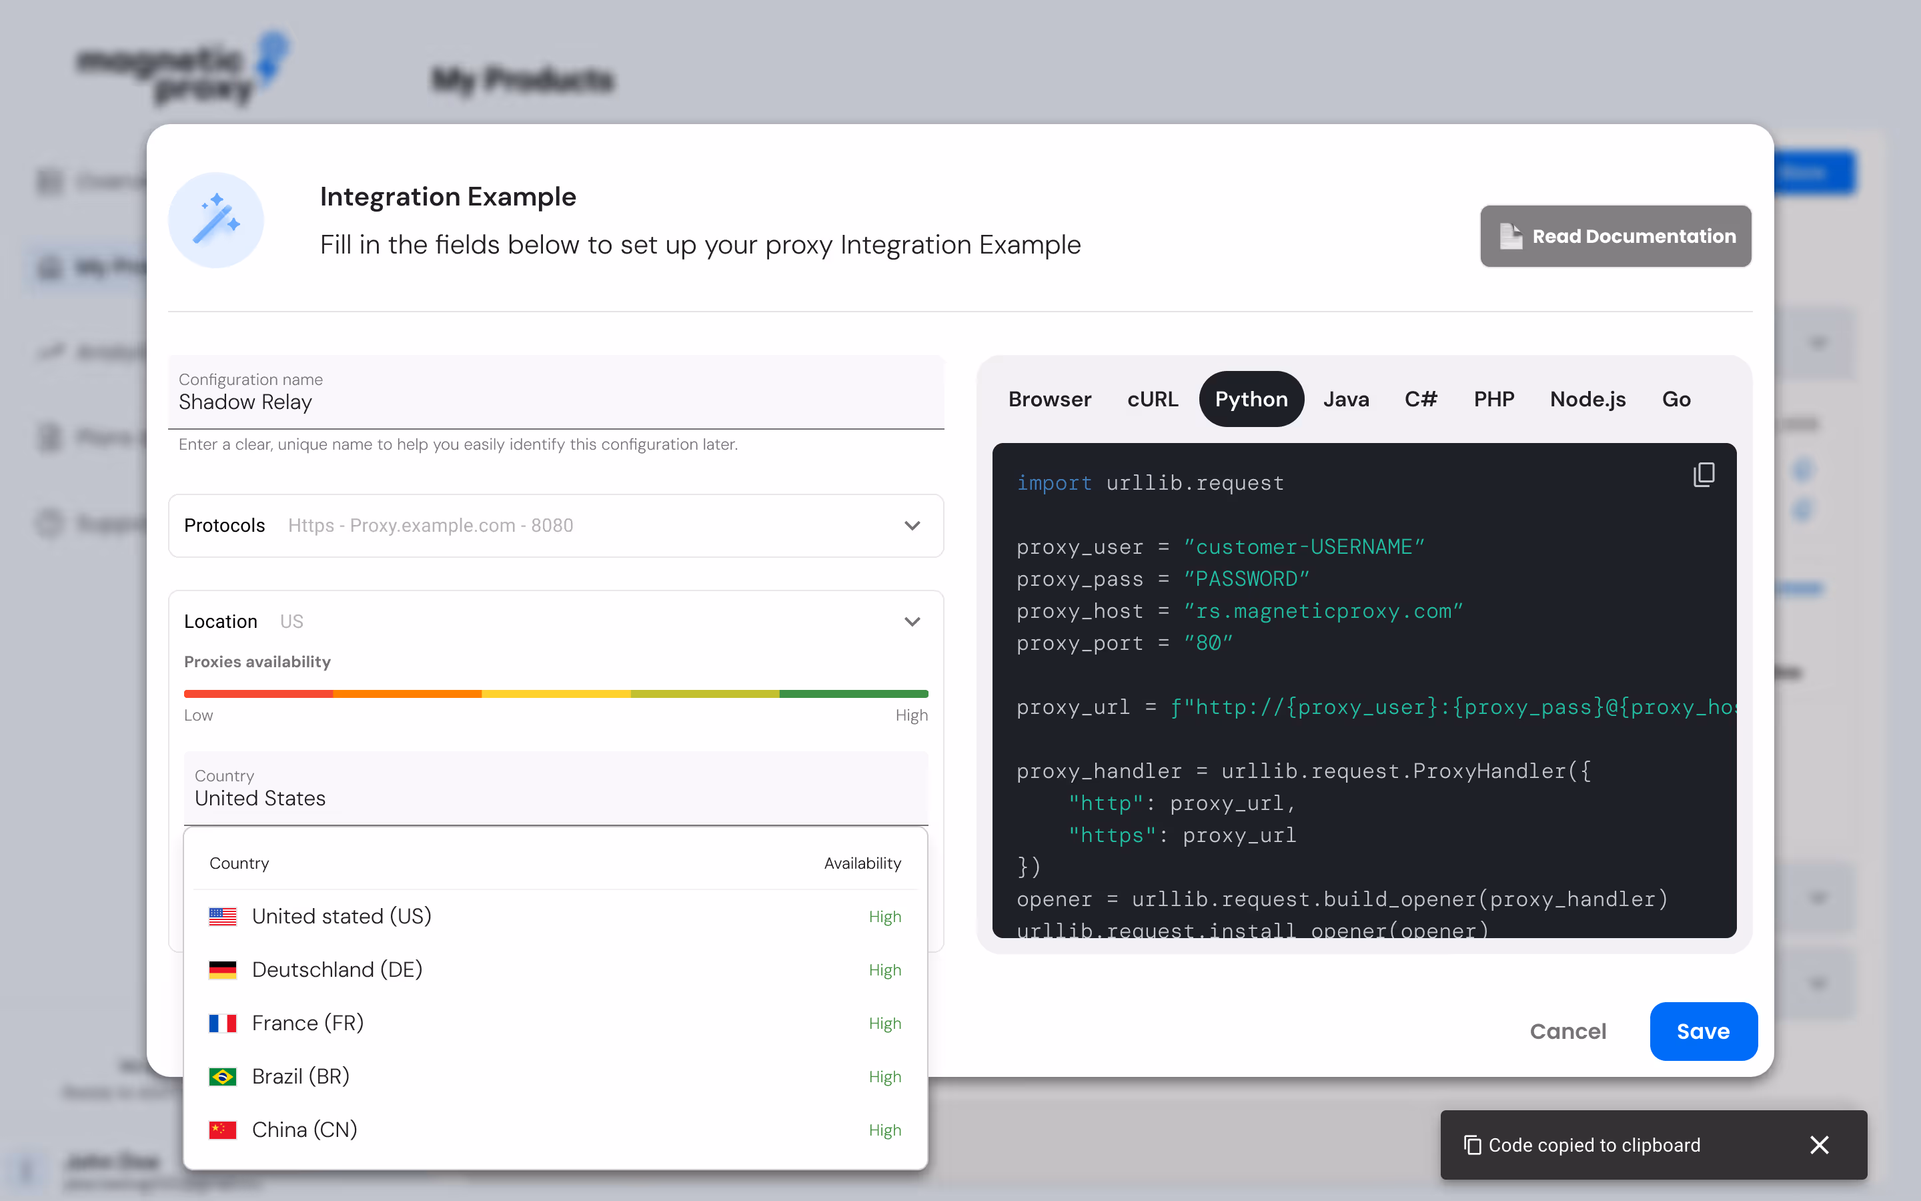Click the proxies availability color bar
The height and width of the screenshot is (1201, 1921).
pos(556,694)
